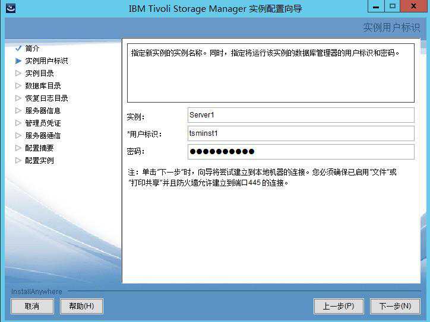Select the 简介 step label
Image resolution: width=430 pixels, height=322 pixels.
tap(32, 48)
